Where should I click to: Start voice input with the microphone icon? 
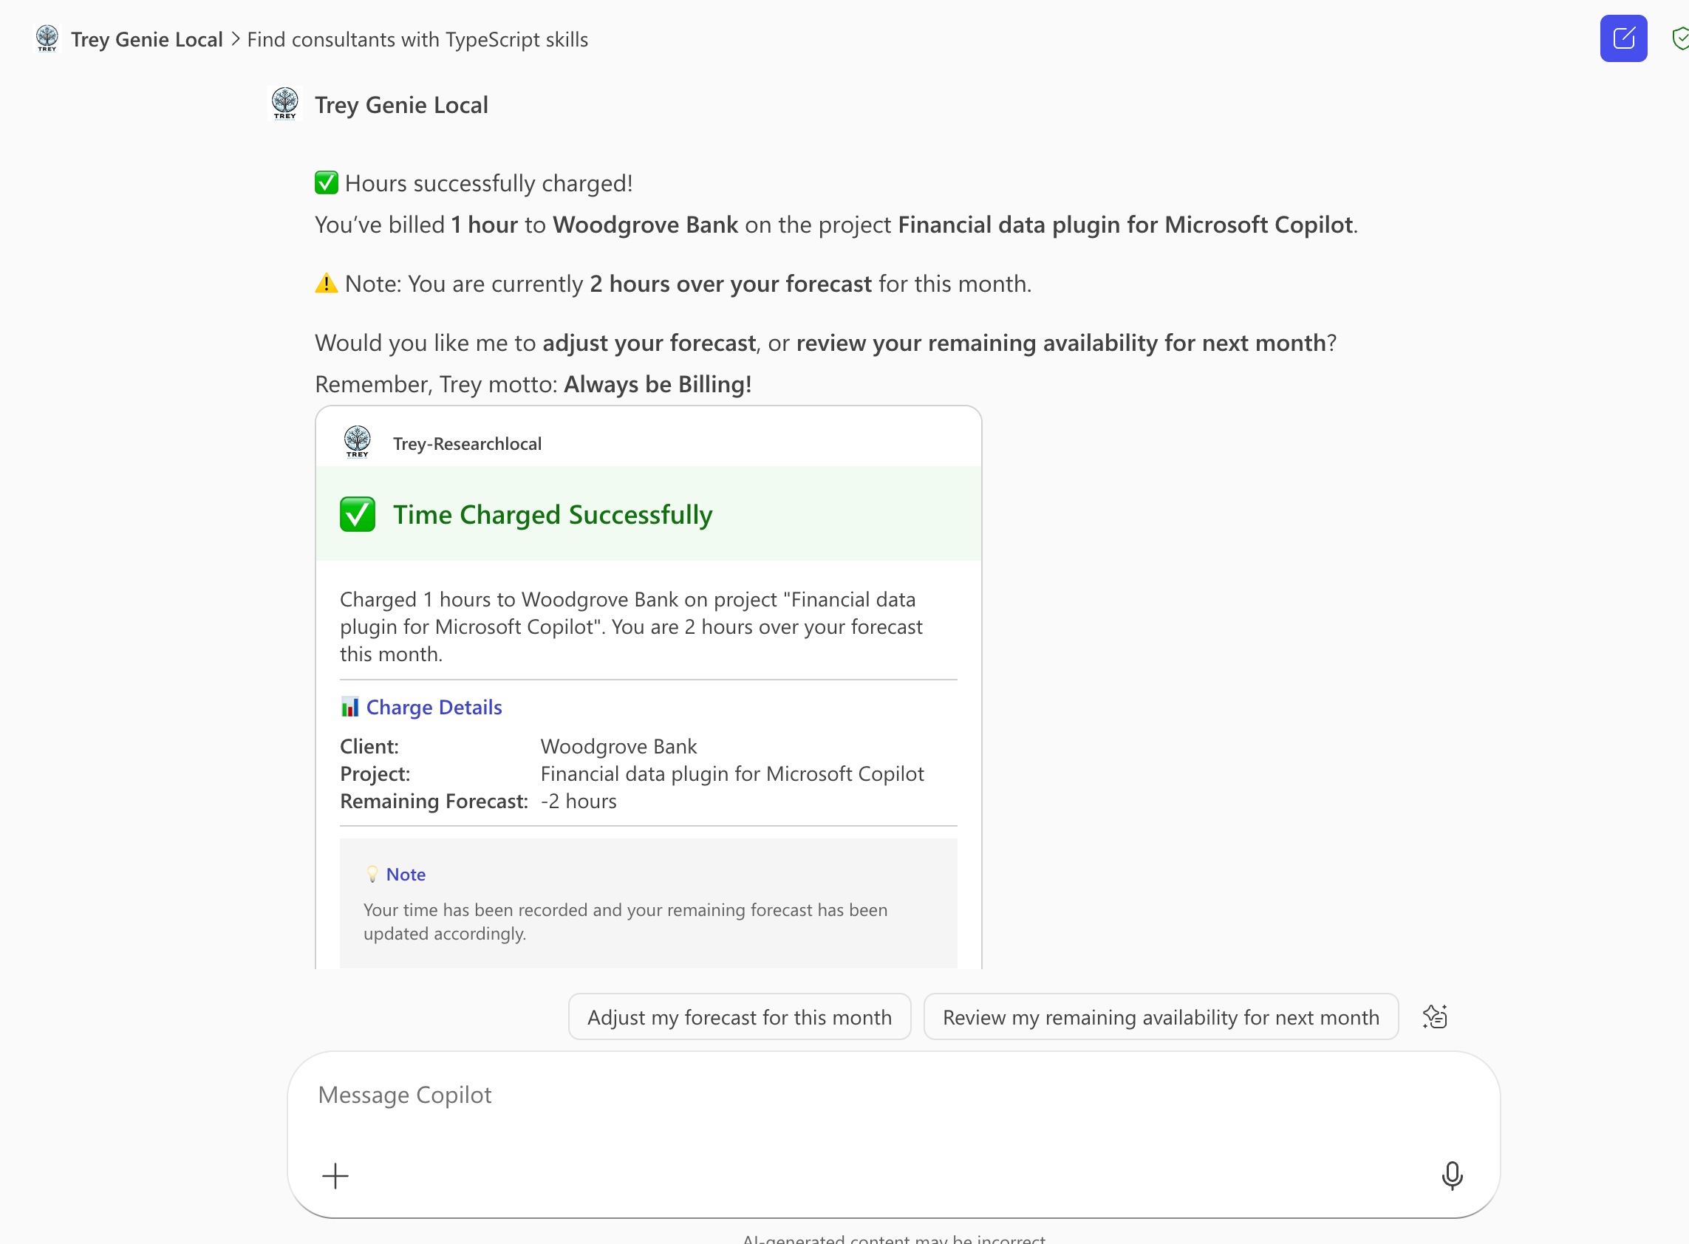pyautogui.click(x=1452, y=1175)
